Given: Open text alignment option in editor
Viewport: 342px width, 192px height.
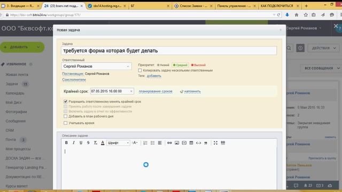Looking at the screenshot, I should pos(160,143).
